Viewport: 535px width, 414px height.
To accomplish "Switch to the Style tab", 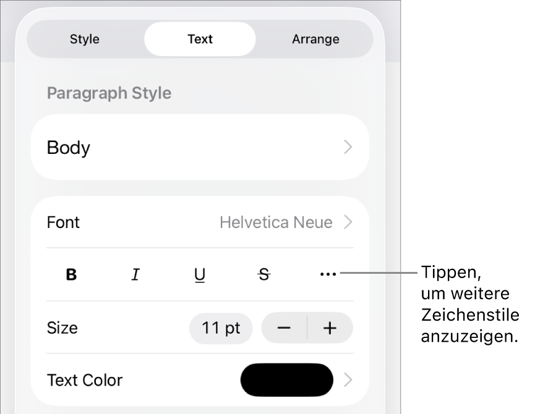I will 85,40.
